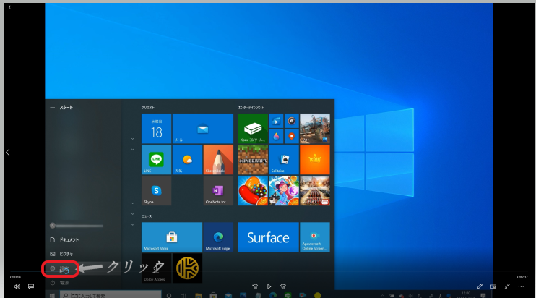This screenshot has width=536, height=298.
Task: Go to the previous item with the left chevron
Action: pyautogui.click(x=7, y=153)
